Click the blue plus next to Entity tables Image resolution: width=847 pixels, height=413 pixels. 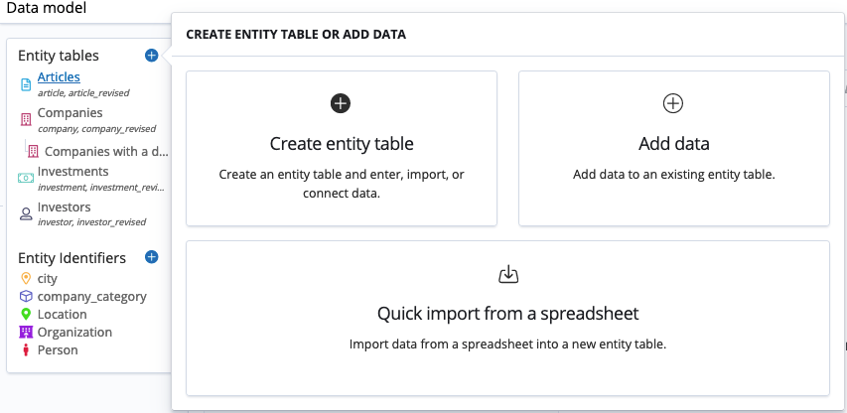pos(151,55)
